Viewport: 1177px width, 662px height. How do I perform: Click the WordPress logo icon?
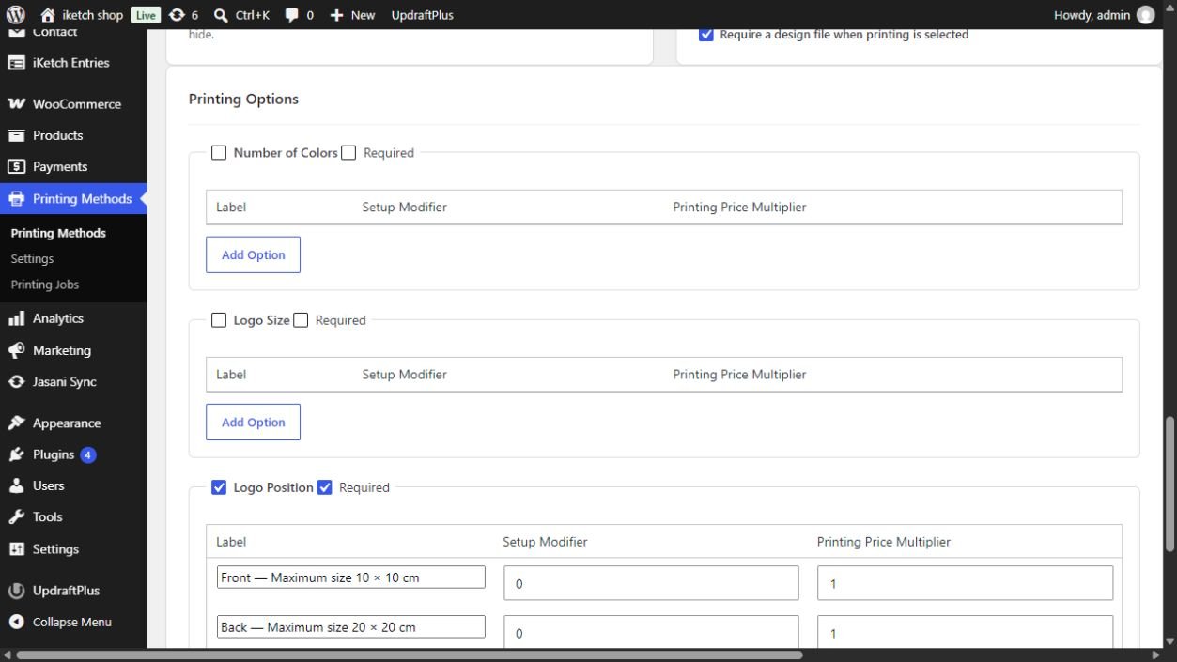(15, 15)
